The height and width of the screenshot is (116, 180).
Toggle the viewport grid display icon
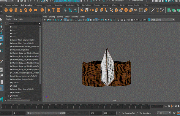coord(65,20)
